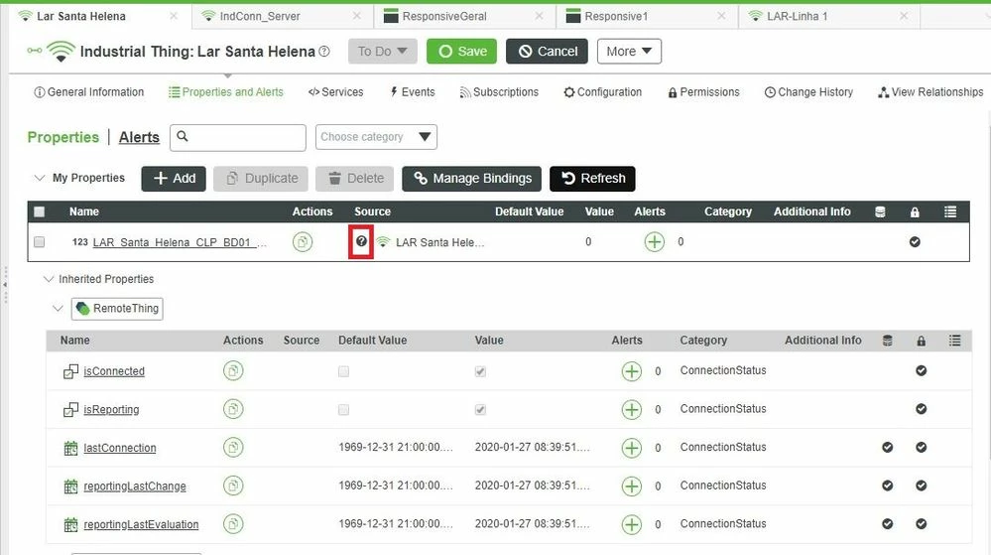
Task: Click the duplicate action icon for LAR_Santa_Helena_CLP_BD01 property
Action: 303,241
